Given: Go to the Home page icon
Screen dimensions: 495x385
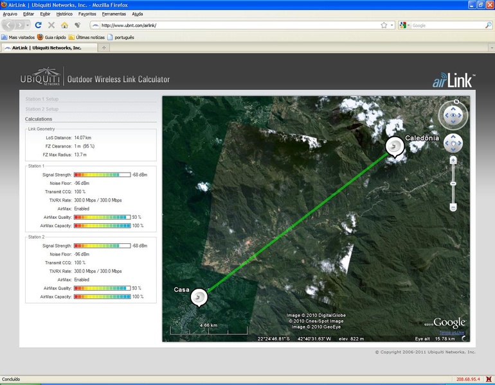Looking at the screenshot, I should (x=64, y=25).
